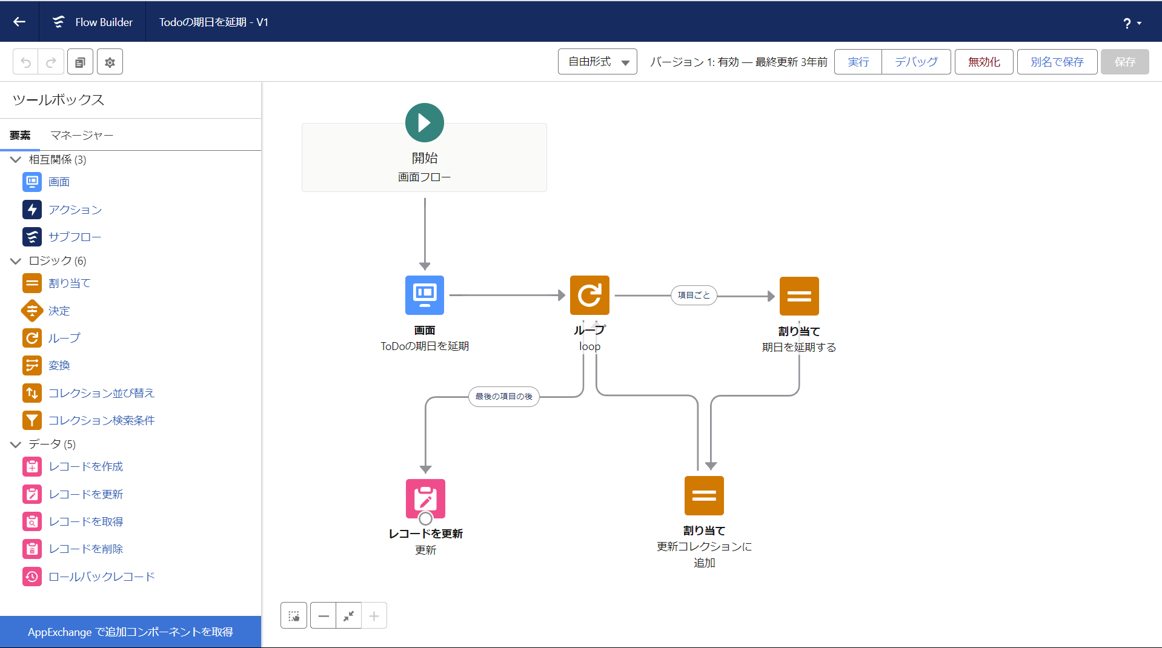Click the サブフロー text label

pyautogui.click(x=75, y=237)
